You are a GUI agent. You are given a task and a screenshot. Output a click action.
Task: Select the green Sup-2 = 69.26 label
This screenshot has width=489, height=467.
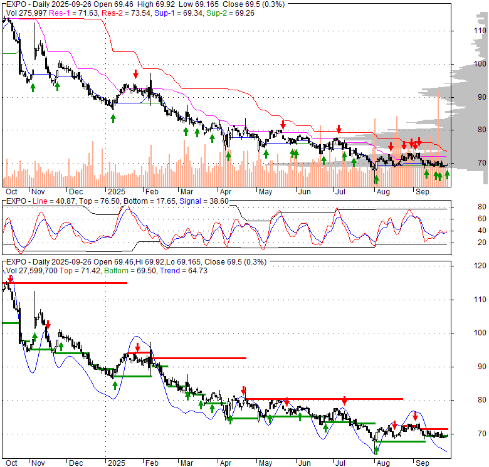click(230, 13)
